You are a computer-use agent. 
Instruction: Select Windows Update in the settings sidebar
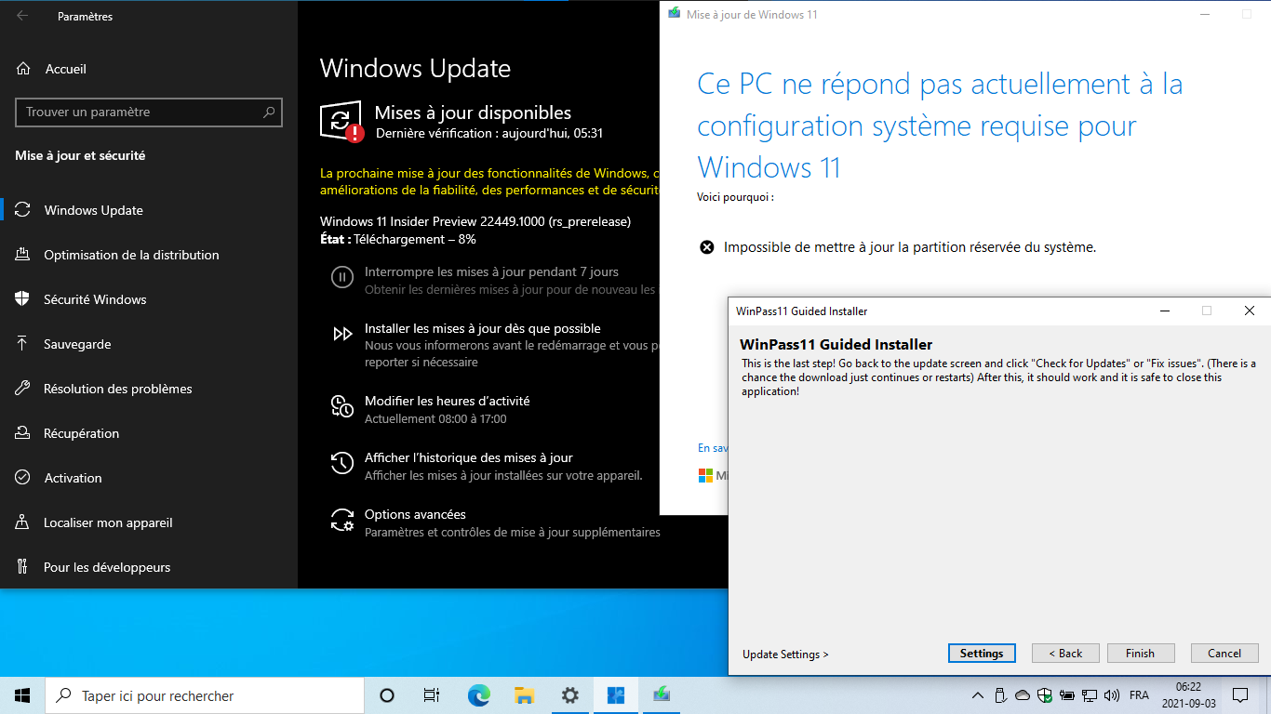coord(149,210)
